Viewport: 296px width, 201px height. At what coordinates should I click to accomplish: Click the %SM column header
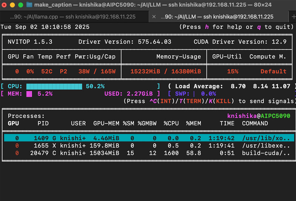click(128, 123)
